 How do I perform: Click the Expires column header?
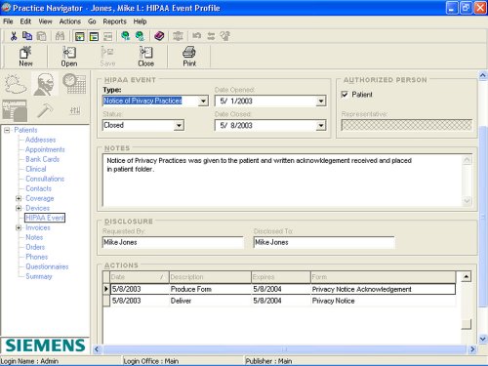tap(281, 277)
